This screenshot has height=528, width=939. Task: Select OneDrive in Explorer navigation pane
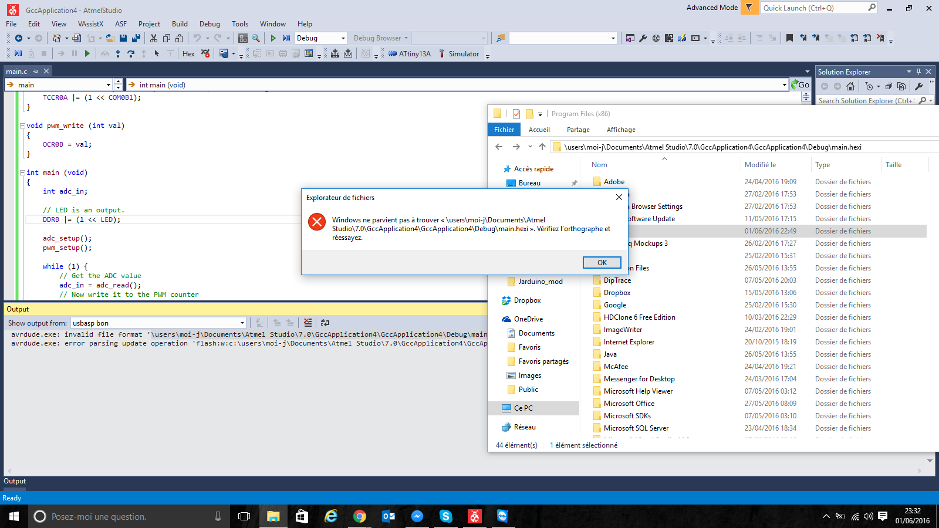tap(528, 319)
